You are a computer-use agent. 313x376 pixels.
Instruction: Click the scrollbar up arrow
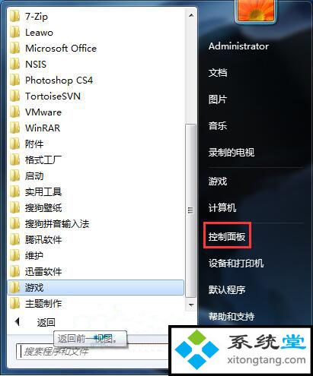coord(191,16)
